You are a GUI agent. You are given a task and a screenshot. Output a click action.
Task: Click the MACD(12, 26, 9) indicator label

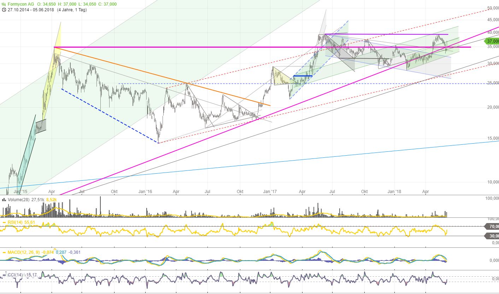tap(24, 252)
